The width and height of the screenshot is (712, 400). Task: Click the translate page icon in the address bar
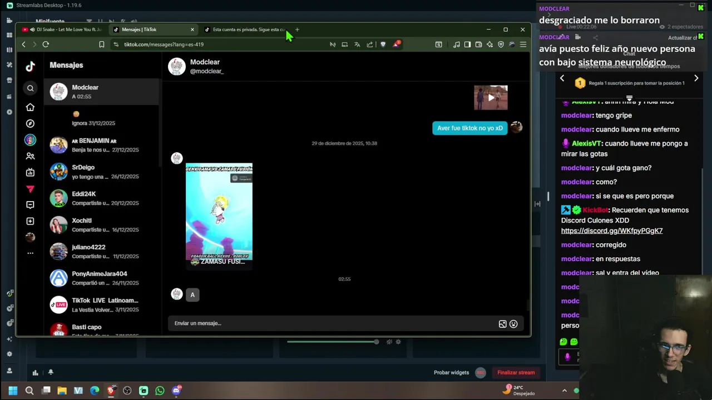click(357, 44)
